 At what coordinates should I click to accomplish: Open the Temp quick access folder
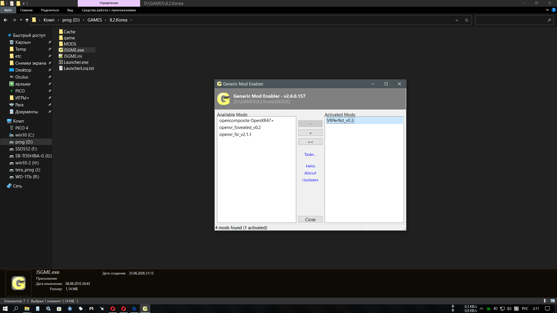21,49
